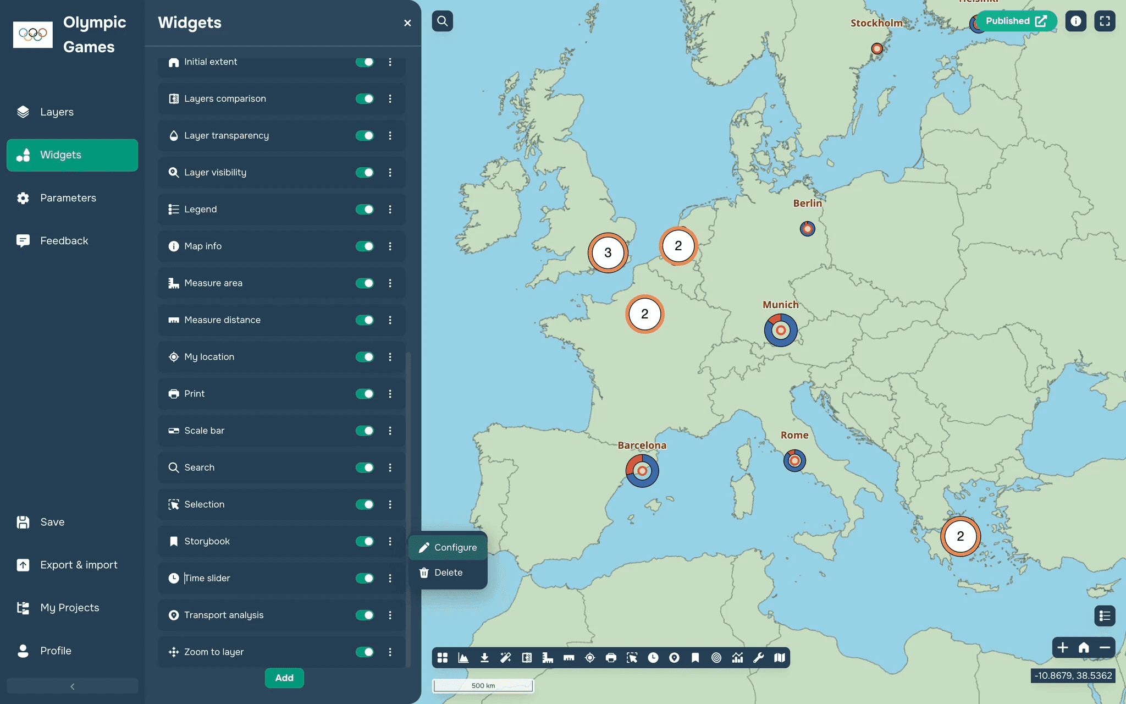This screenshot has width=1126, height=704.
Task: Collapse the left sidebar chevron
Action: [x=72, y=686]
